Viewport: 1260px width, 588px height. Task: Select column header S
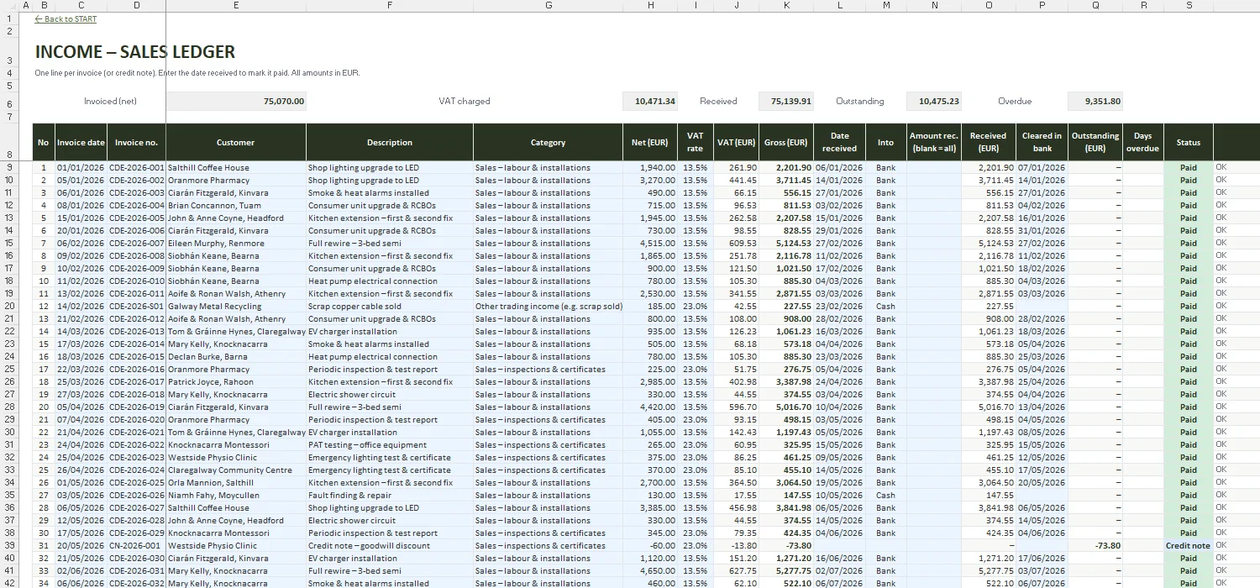click(x=1189, y=6)
